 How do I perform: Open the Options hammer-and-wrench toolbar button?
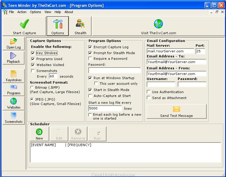tap(58, 26)
